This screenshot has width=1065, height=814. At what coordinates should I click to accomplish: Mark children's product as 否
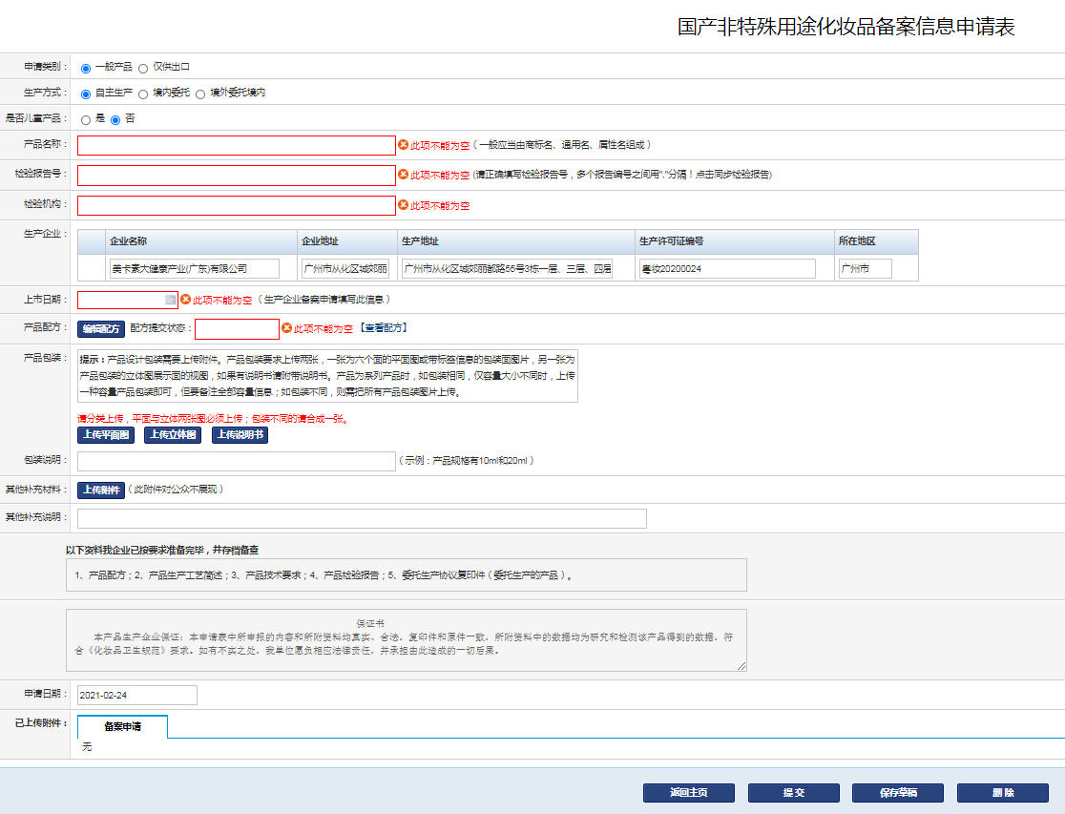(115, 119)
